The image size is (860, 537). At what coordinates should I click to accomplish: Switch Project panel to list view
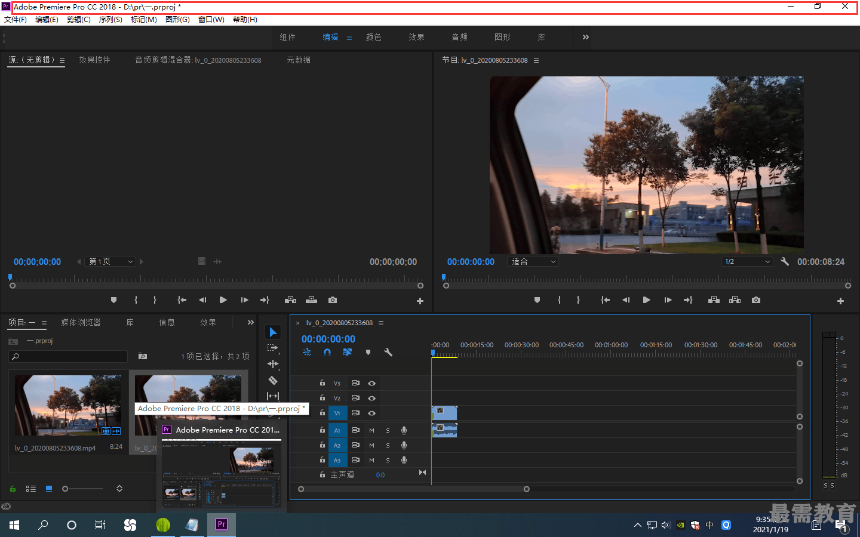coord(31,489)
